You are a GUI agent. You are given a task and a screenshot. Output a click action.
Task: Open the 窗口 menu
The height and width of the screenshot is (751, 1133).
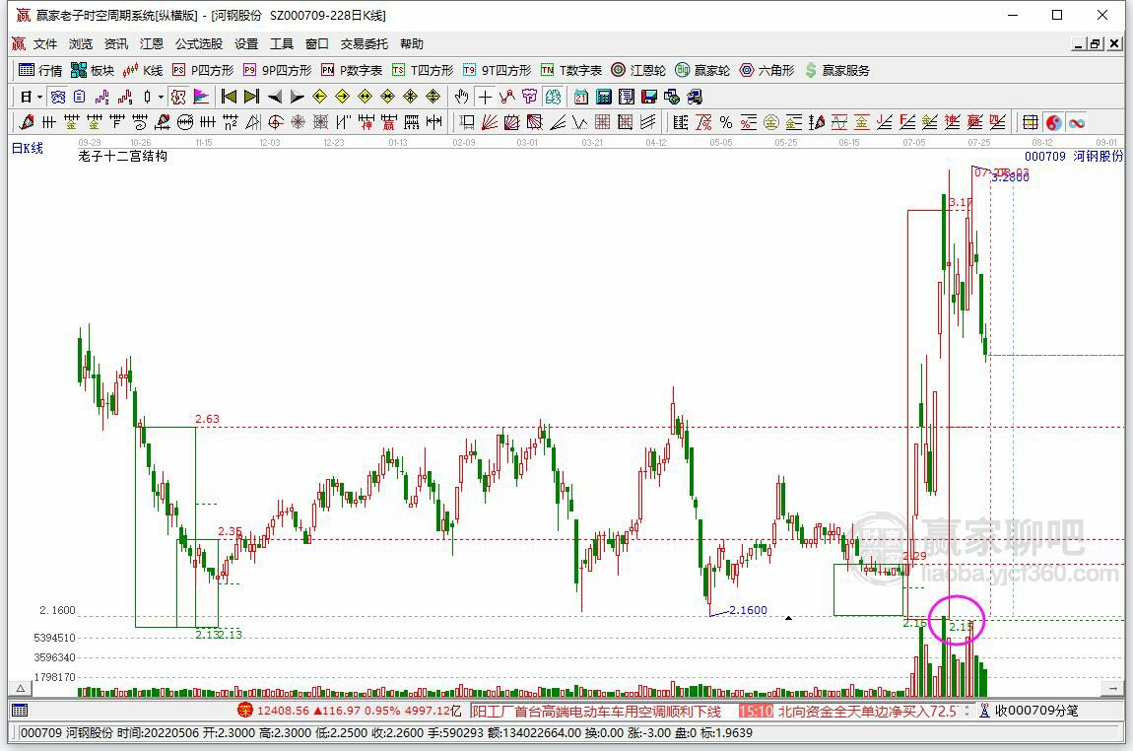click(x=317, y=44)
